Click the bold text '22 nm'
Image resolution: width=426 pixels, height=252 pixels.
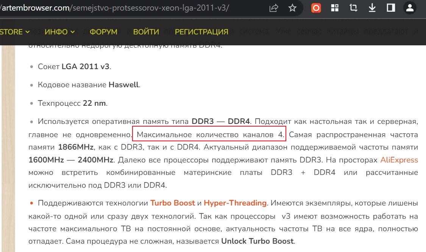click(94, 103)
